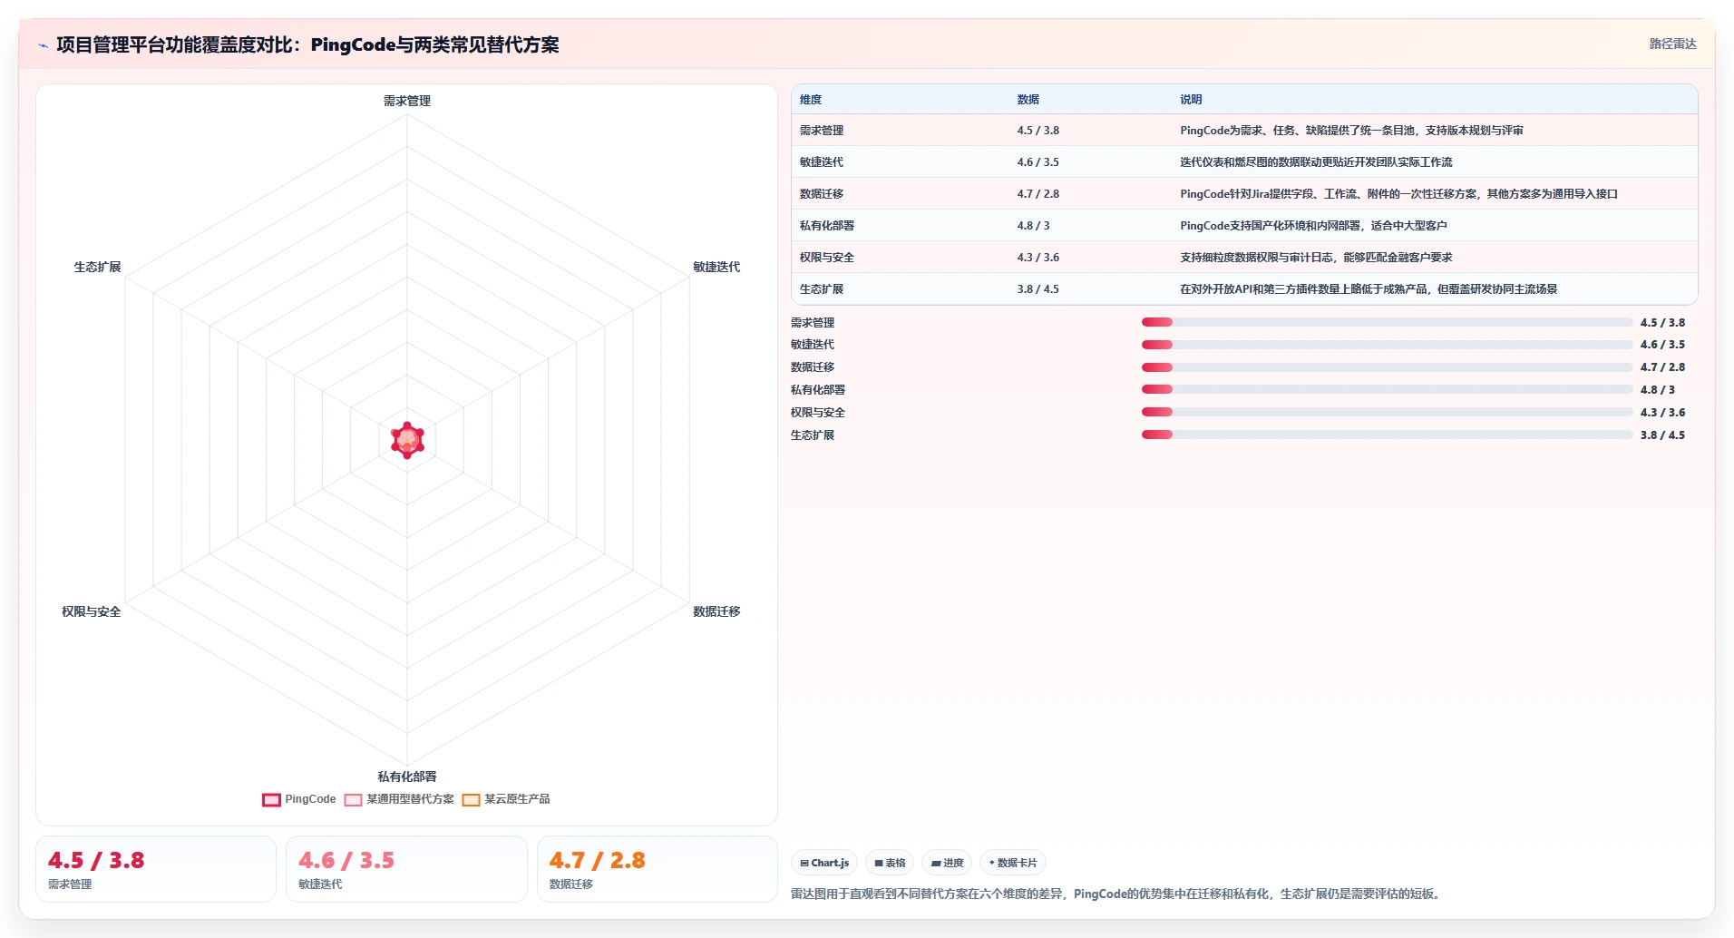Click the 4.8 / 3 value beside progress bar
This screenshot has height=938, width=1734.
pos(1658,390)
